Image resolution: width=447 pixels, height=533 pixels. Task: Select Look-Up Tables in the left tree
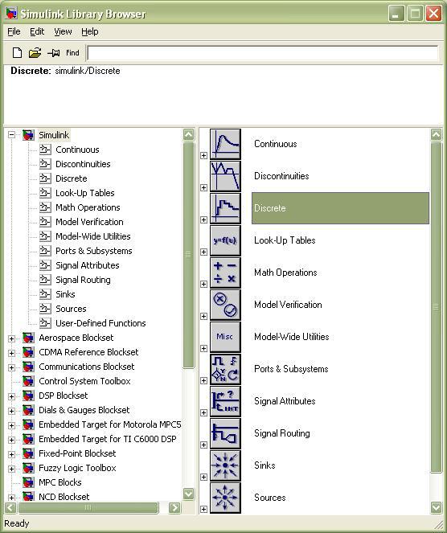click(x=85, y=193)
